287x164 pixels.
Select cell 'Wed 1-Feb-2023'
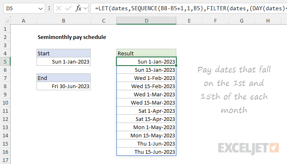tap(146, 78)
